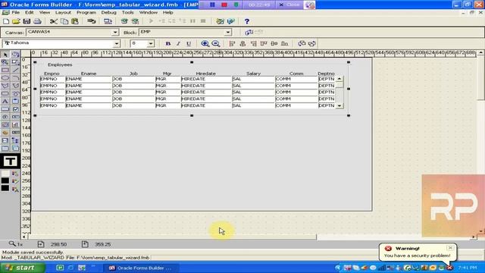Click the Align Left icon
Viewport: 485px width, 273px height.
(x=232, y=44)
